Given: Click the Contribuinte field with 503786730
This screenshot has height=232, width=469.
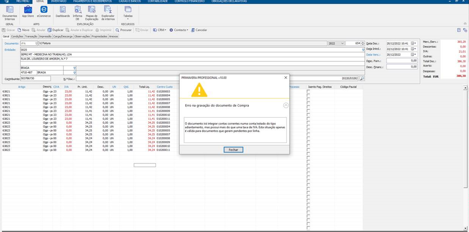Looking at the screenshot, I should [x=35, y=79].
